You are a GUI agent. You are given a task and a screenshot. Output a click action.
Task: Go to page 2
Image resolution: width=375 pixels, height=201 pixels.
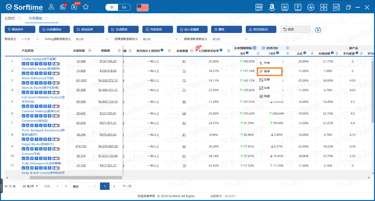(114, 186)
